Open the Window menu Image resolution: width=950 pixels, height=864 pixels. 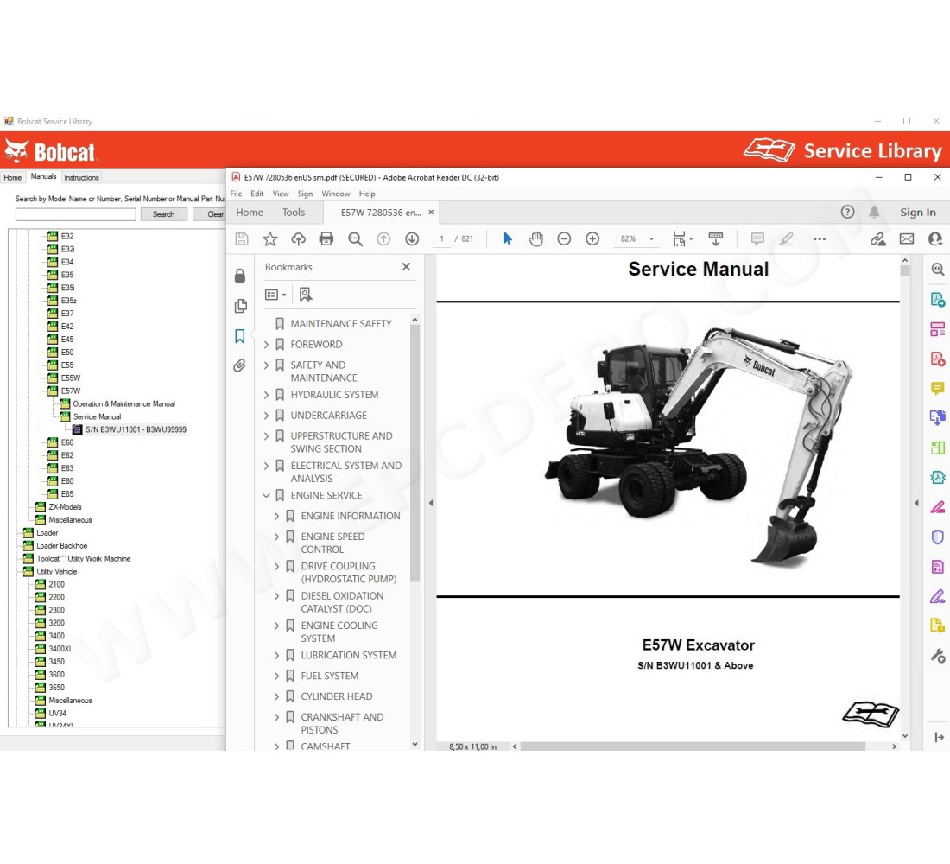click(x=336, y=194)
